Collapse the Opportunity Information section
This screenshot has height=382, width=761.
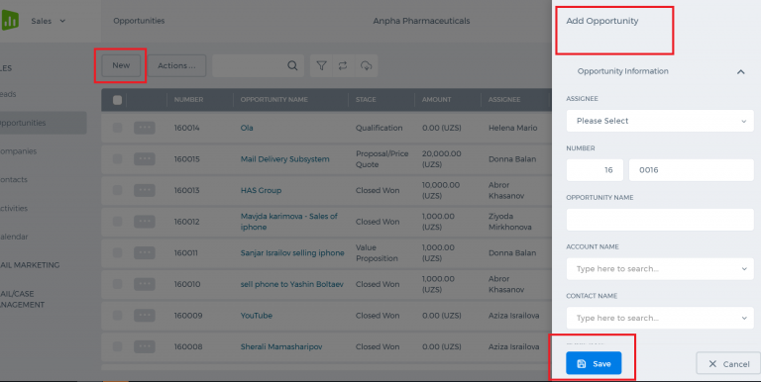click(740, 71)
